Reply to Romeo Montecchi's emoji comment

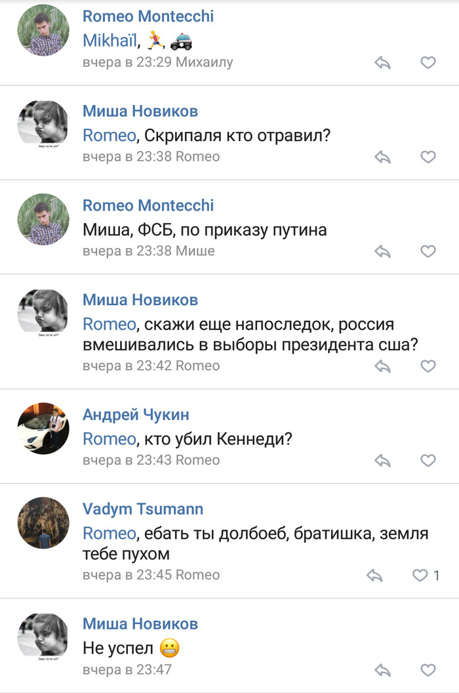[x=382, y=62]
